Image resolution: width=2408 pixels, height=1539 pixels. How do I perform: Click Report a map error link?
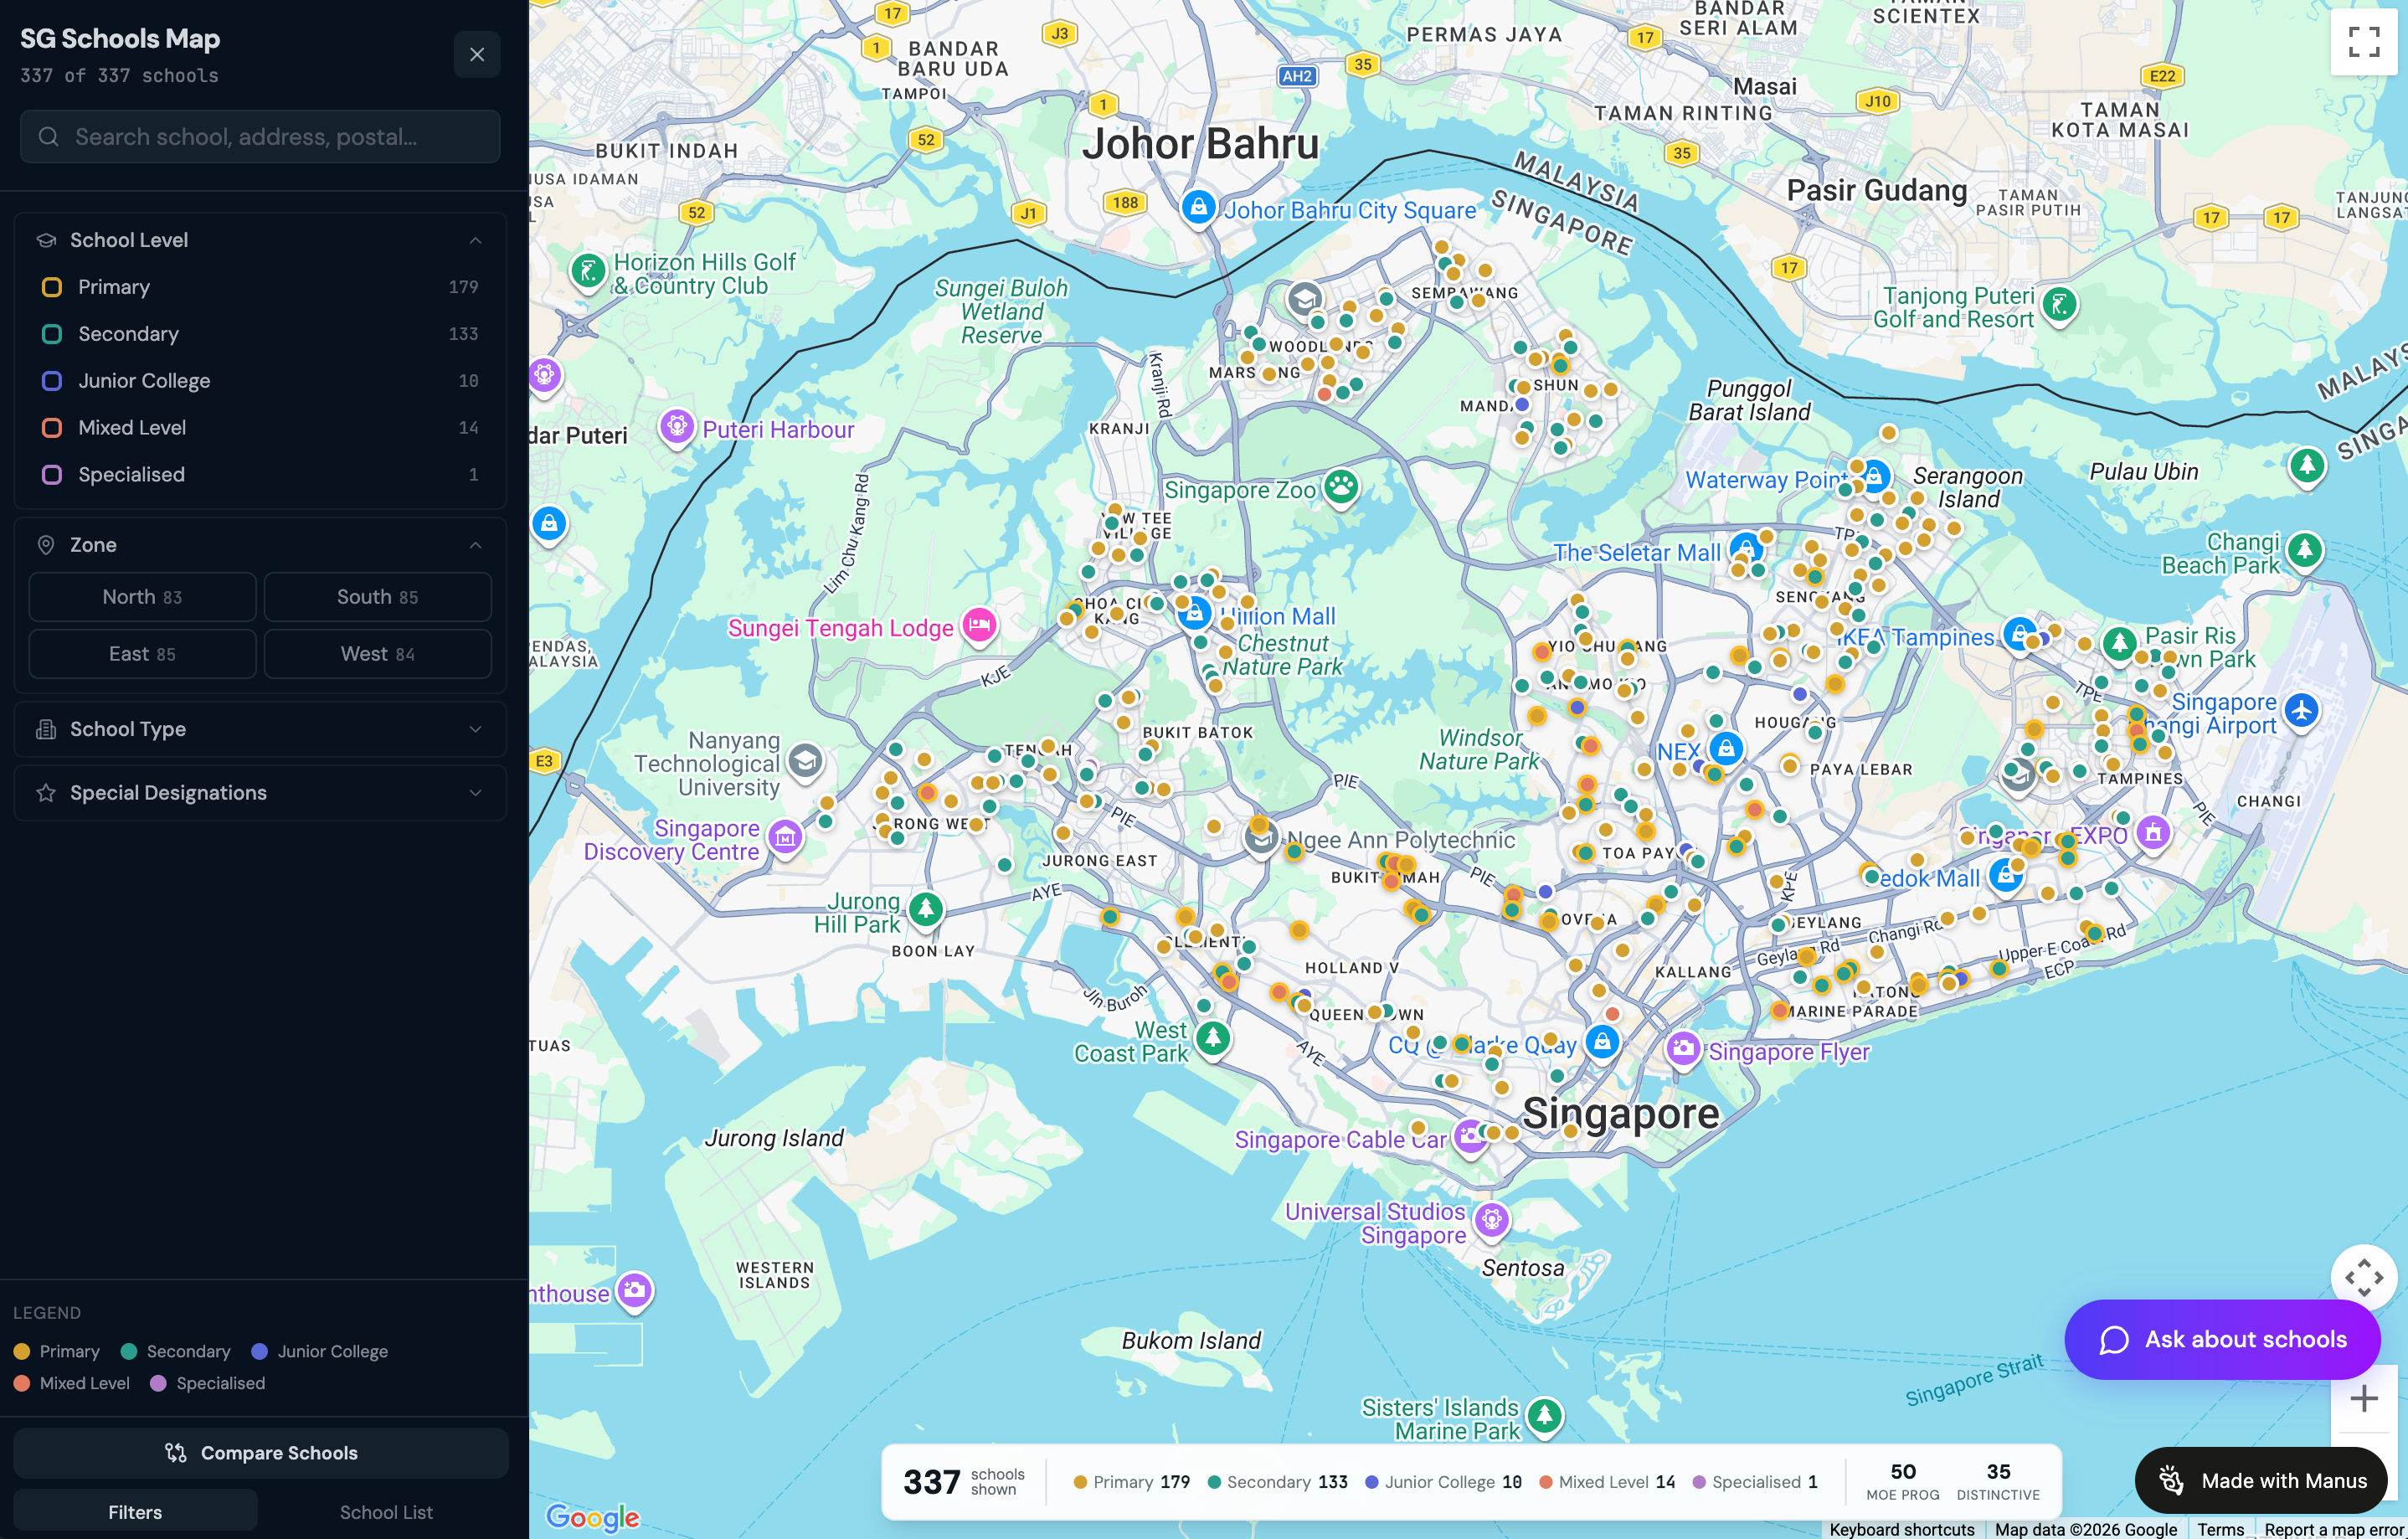coord(2333,1529)
